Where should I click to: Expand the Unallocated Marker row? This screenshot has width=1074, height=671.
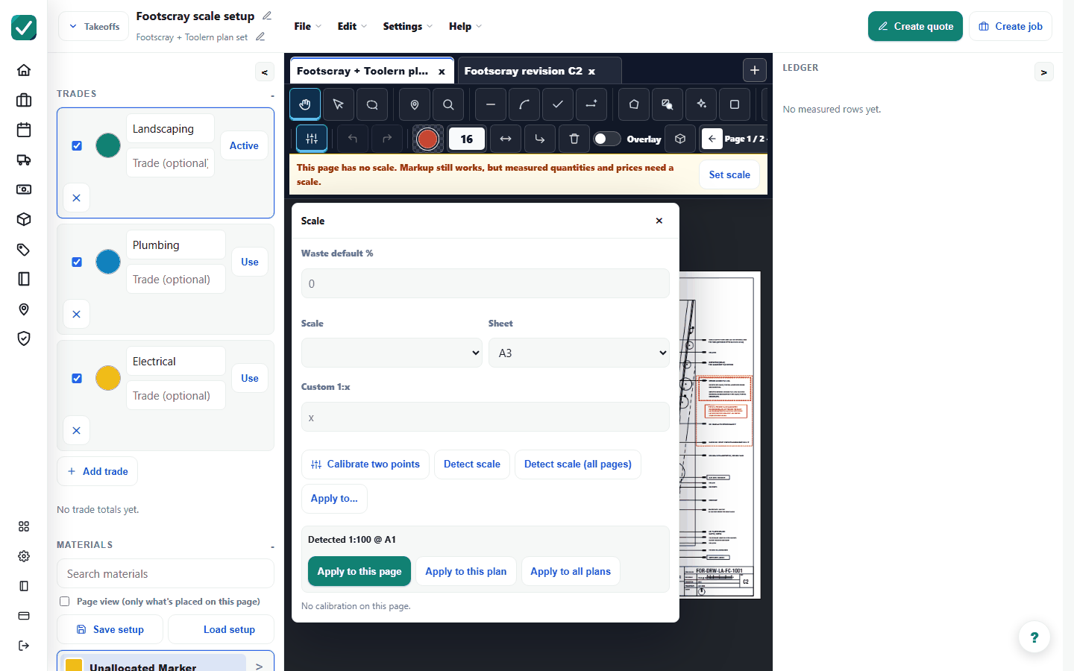(259, 666)
